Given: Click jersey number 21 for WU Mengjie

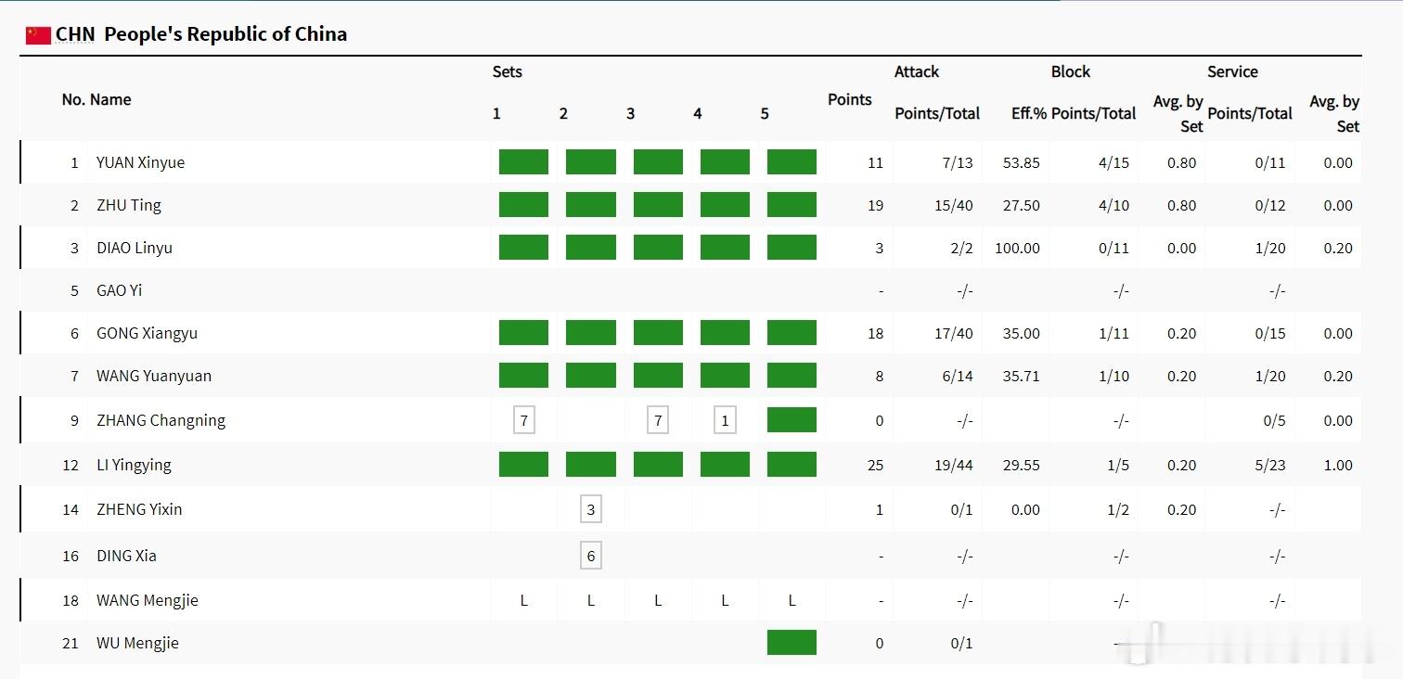Looking at the screenshot, I should [71, 643].
